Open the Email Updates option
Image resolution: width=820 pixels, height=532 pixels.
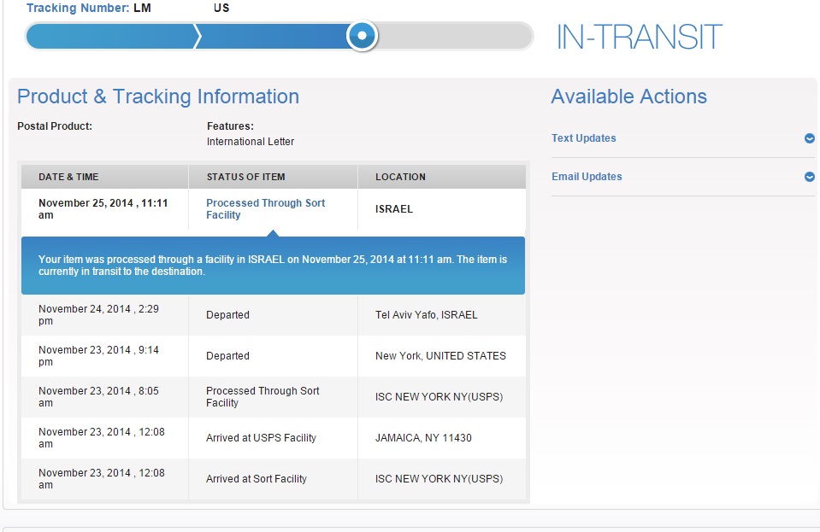(x=587, y=177)
